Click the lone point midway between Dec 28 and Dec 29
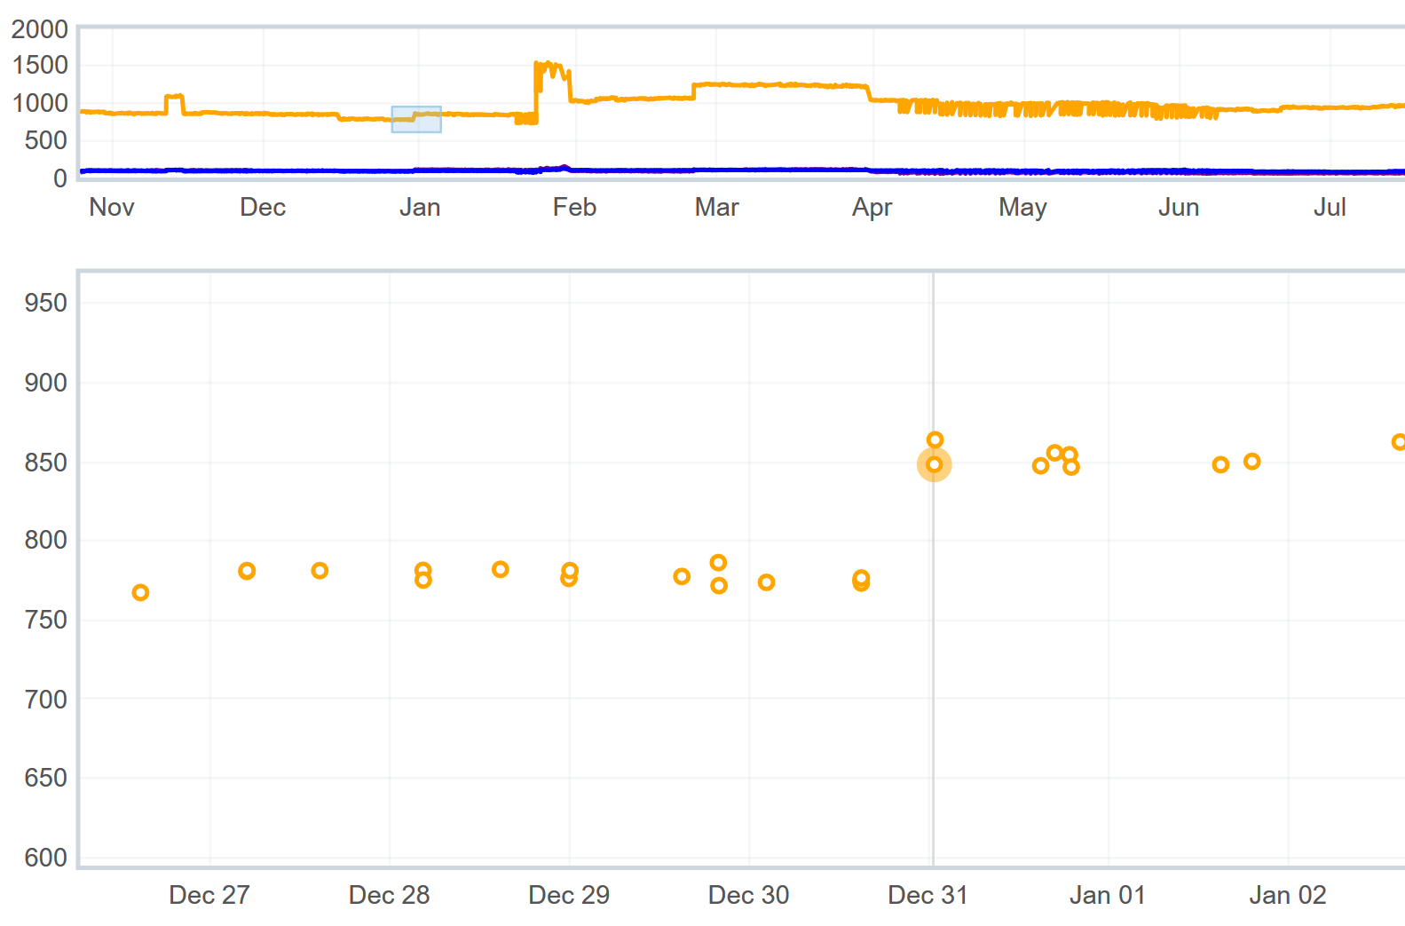Image resolution: width=1405 pixels, height=926 pixels. coord(501,569)
